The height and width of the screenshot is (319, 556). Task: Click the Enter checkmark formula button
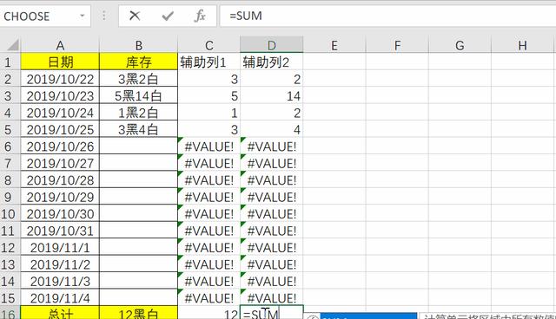[x=168, y=16]
